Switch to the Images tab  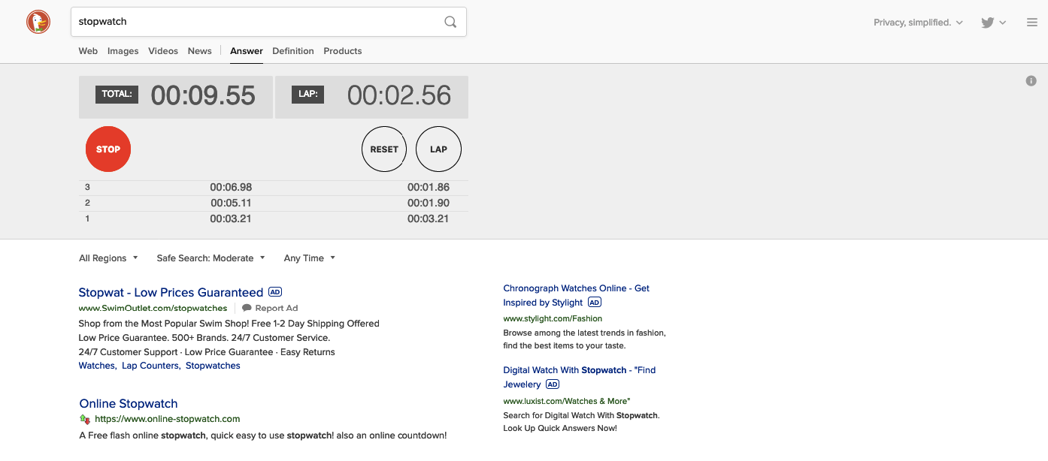123,50
